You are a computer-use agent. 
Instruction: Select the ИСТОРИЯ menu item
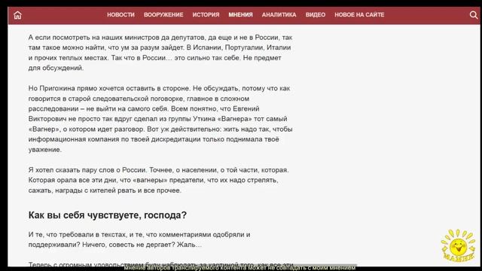(206, 15)
